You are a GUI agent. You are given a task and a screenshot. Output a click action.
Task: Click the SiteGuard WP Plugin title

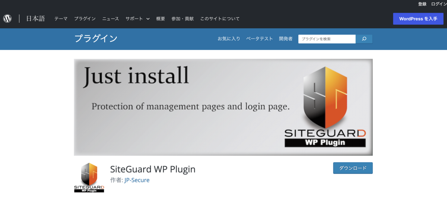coord(153,169)
